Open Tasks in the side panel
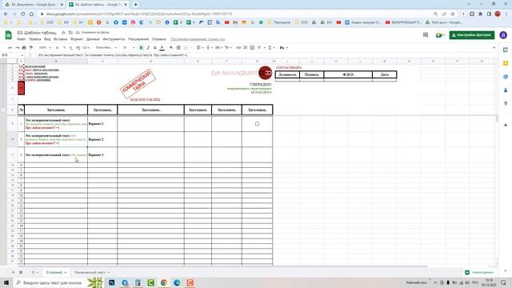This screenshot has width=512, height=288. pyautogui.click(x=506, y=77)
